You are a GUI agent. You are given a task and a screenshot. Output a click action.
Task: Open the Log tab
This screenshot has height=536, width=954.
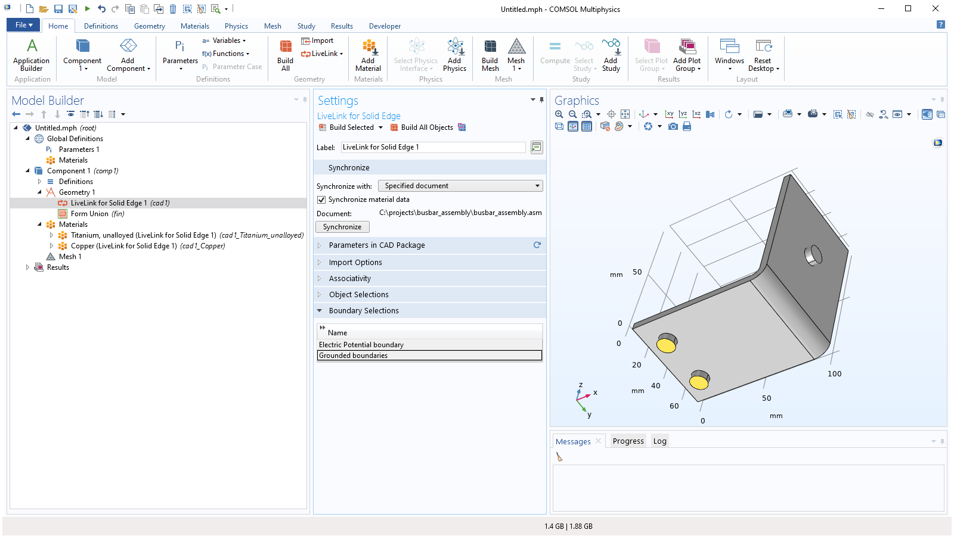click(x=659, y=441)
